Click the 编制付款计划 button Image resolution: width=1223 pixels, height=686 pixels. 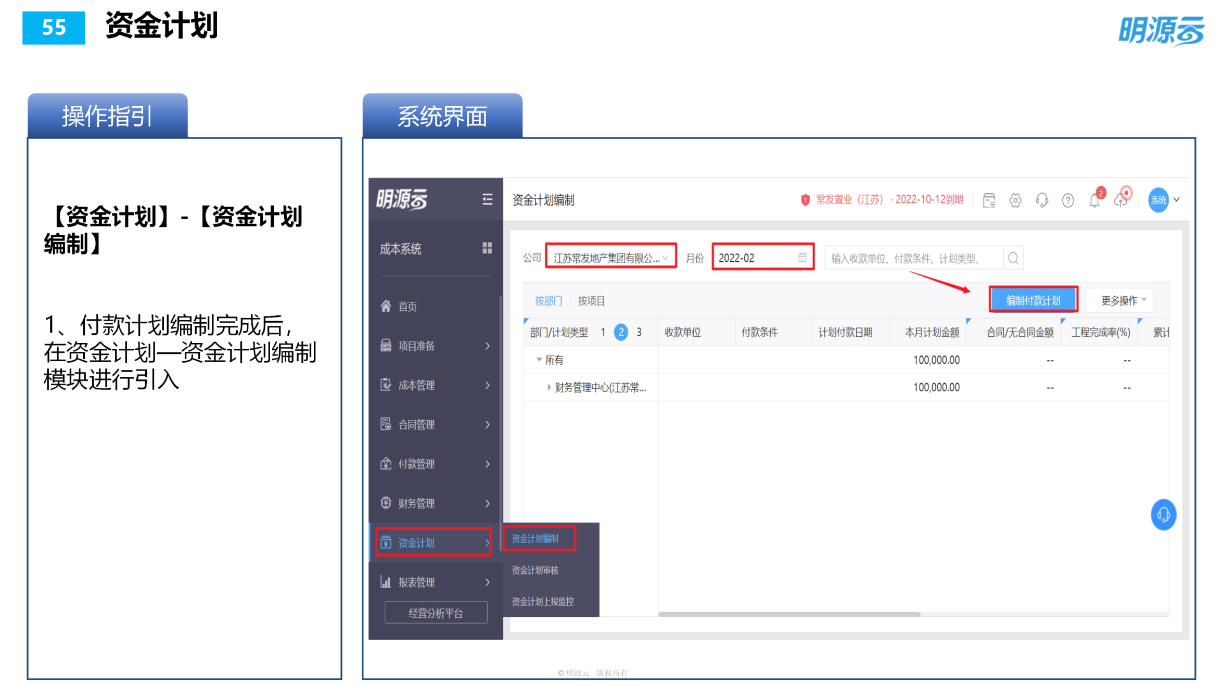pos(1034,299)
